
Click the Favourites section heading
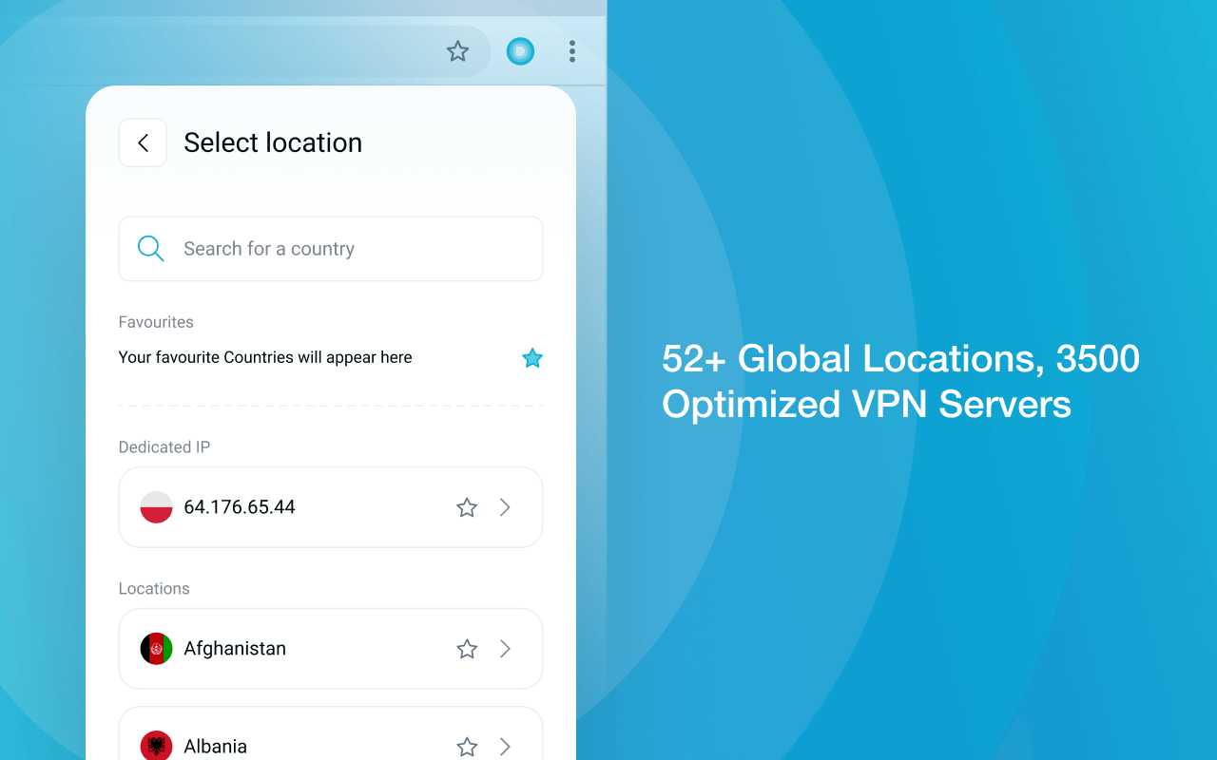click(156, 322)
